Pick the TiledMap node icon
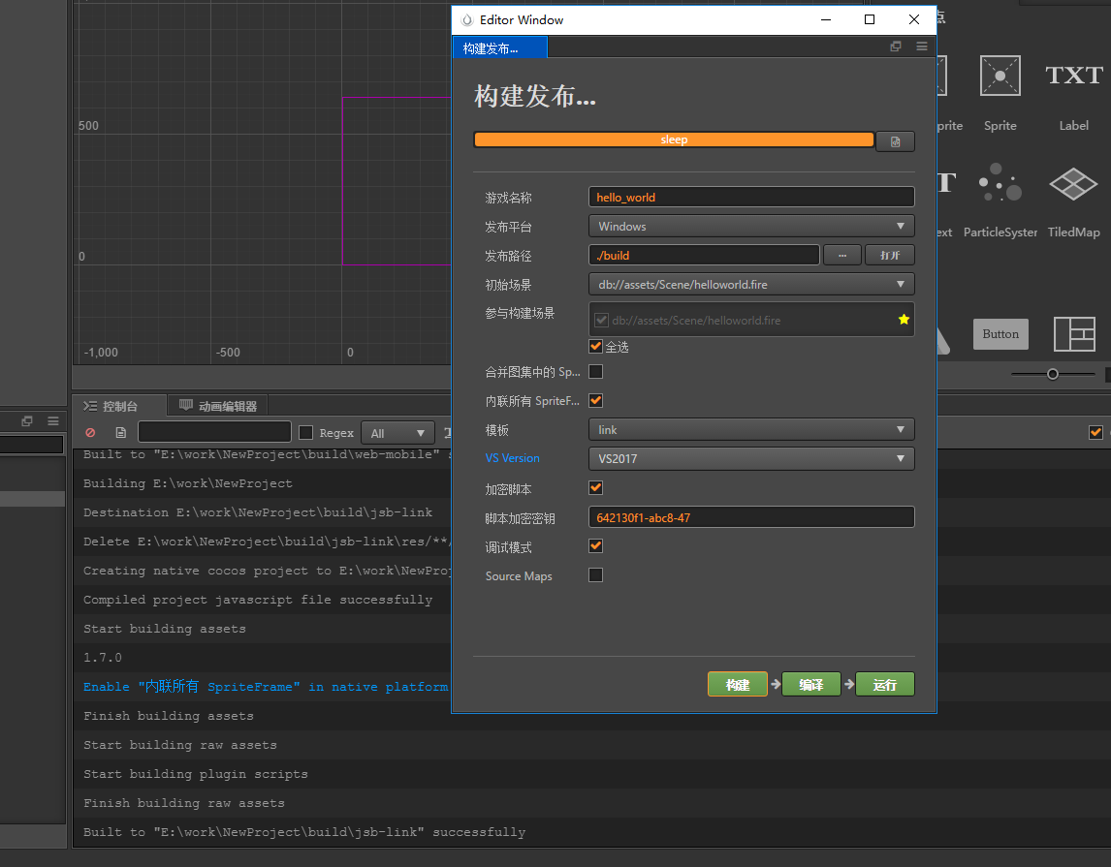 [x=1073, y=184]
